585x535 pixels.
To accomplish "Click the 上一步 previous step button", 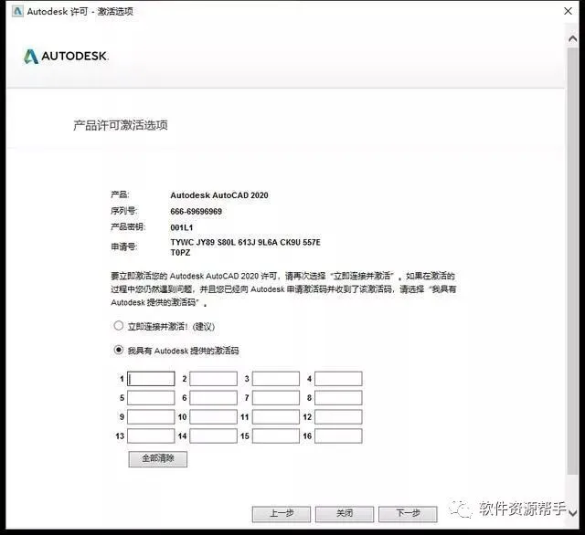I will pyautogui.click(x=282, y=514).
